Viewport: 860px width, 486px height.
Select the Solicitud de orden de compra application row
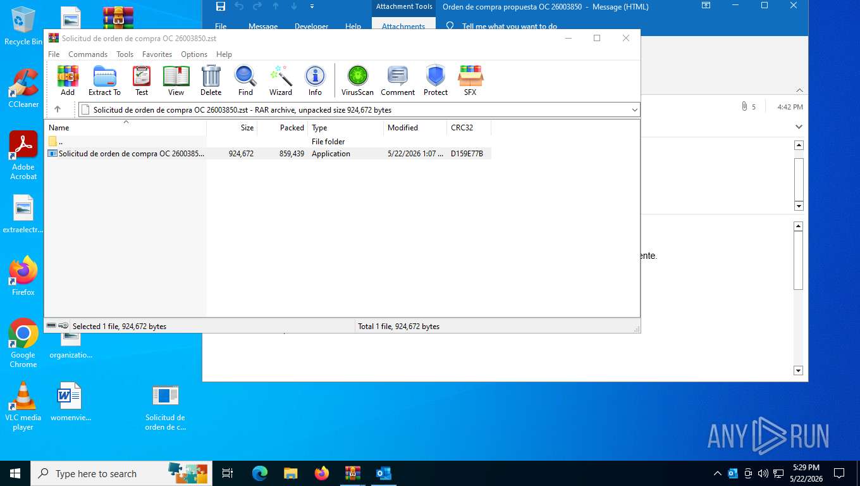pos(267,153)
